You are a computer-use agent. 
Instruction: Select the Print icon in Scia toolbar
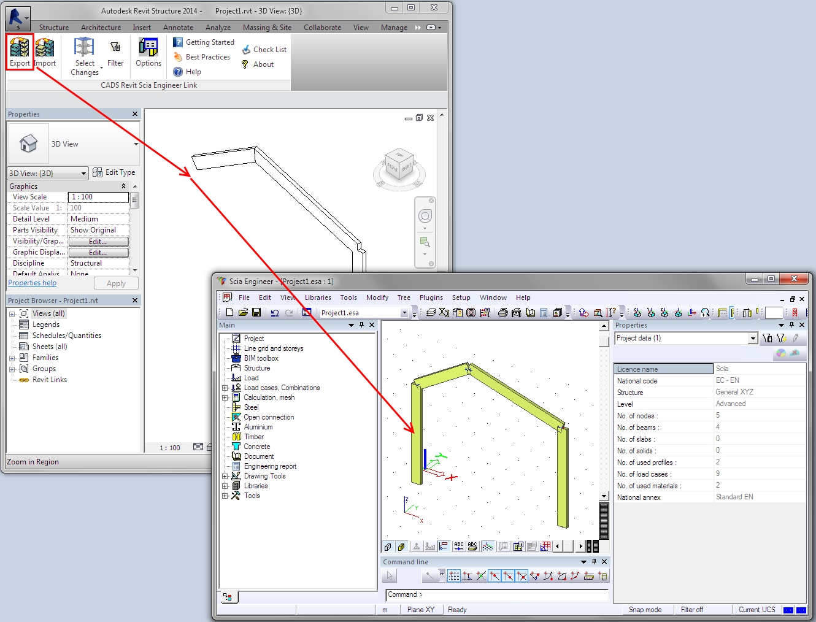pyautogui.click(x=502, y=312)
